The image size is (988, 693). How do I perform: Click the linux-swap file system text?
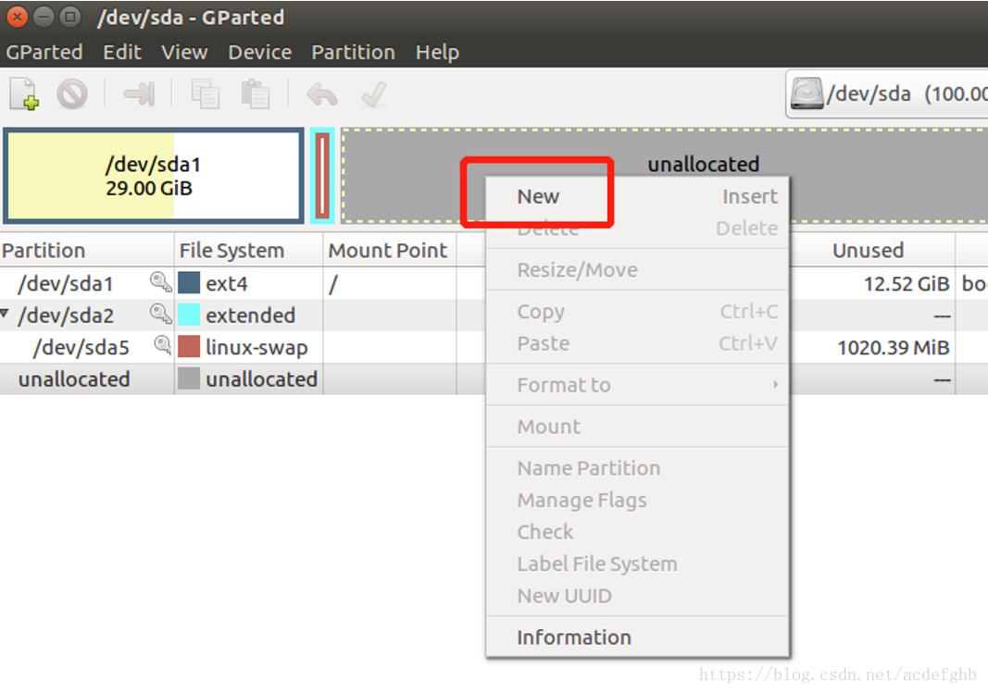point(256,348)
